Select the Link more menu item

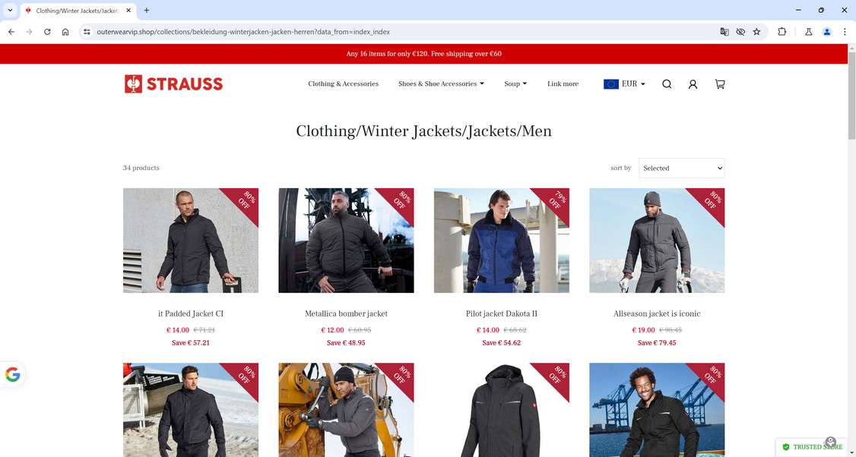[563, 84]
